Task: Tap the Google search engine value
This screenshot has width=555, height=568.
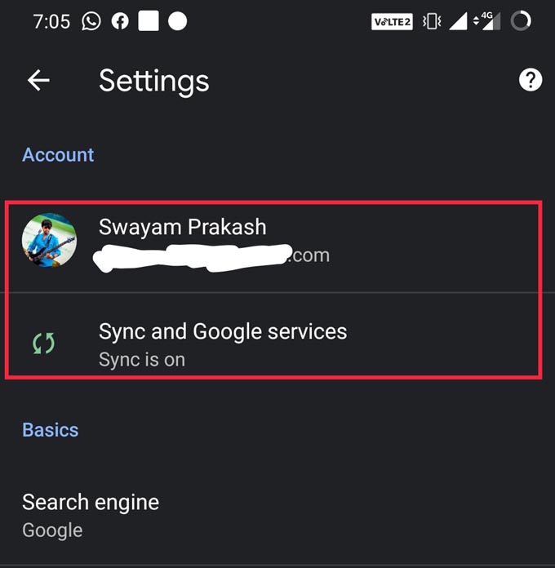Action: pyautogui.click(x=52, y=530)
